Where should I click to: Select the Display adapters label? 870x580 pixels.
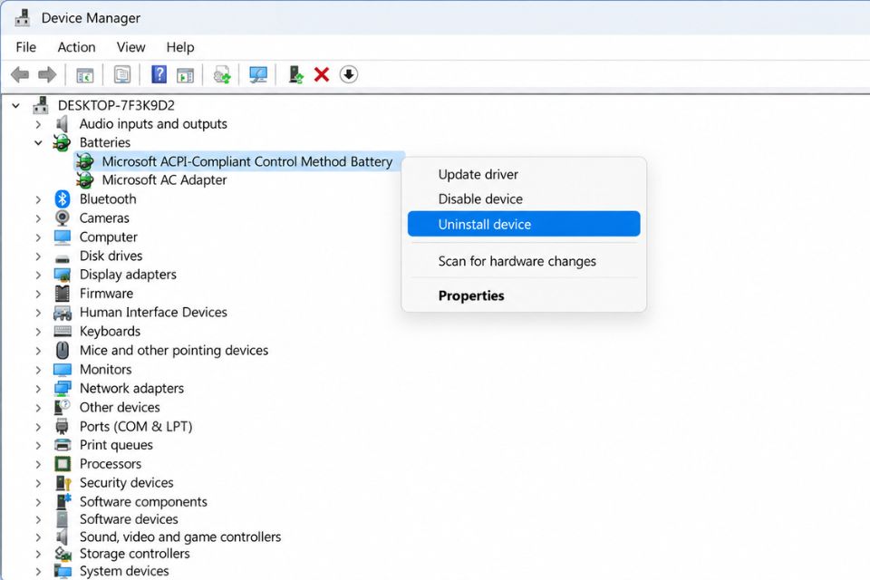point(128,275)
